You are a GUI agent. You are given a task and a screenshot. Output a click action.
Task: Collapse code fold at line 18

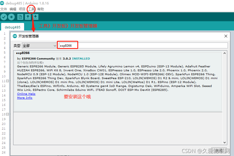pyautogui.click(x=8, y=114)
